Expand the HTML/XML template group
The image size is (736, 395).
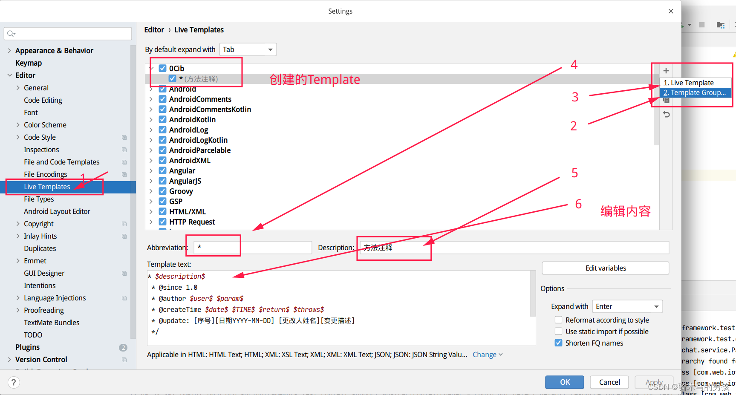coord(151,211)
